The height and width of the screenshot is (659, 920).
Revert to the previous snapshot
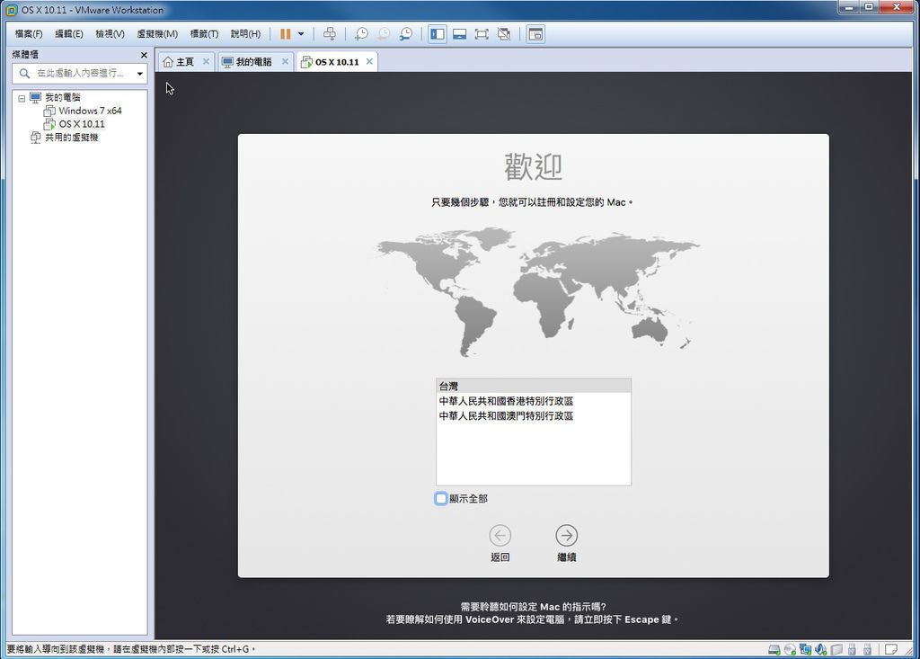pyautogui.click(x=384, y=34)
